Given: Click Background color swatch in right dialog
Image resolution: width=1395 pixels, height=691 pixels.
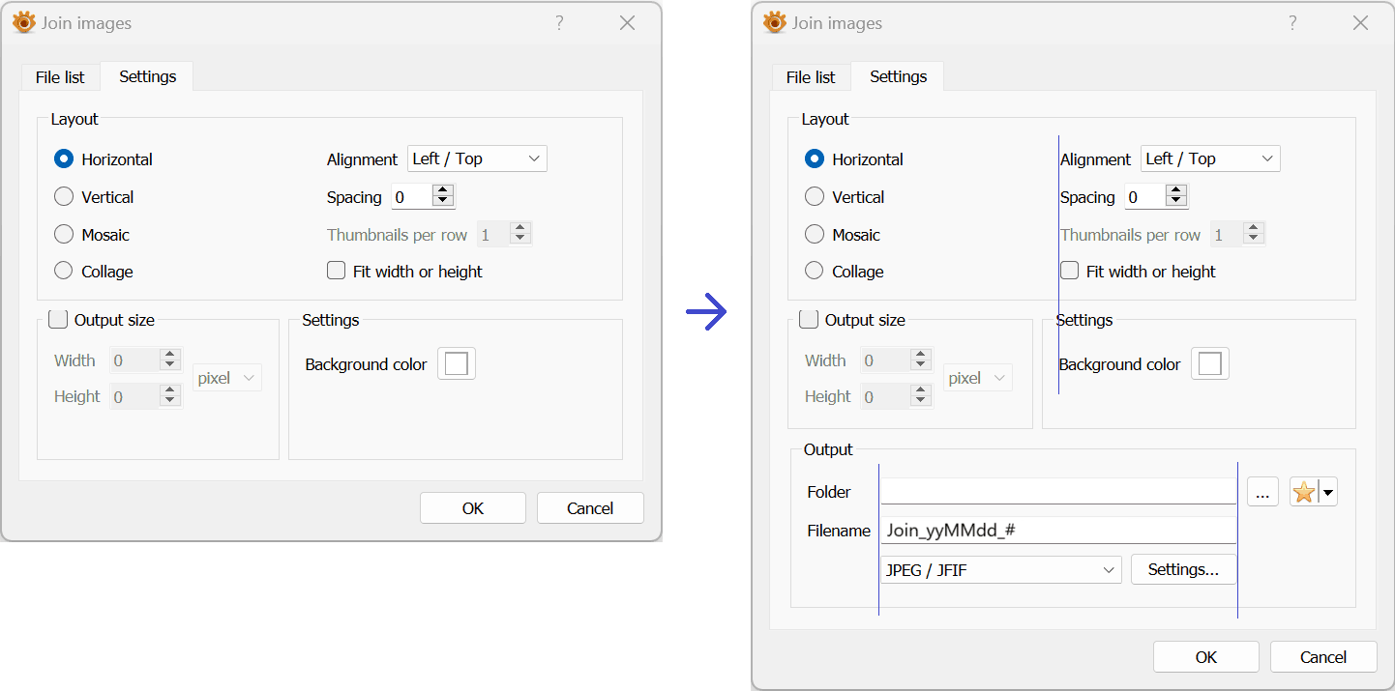Looking at the screenshot, I should (x=1209, y=364).
